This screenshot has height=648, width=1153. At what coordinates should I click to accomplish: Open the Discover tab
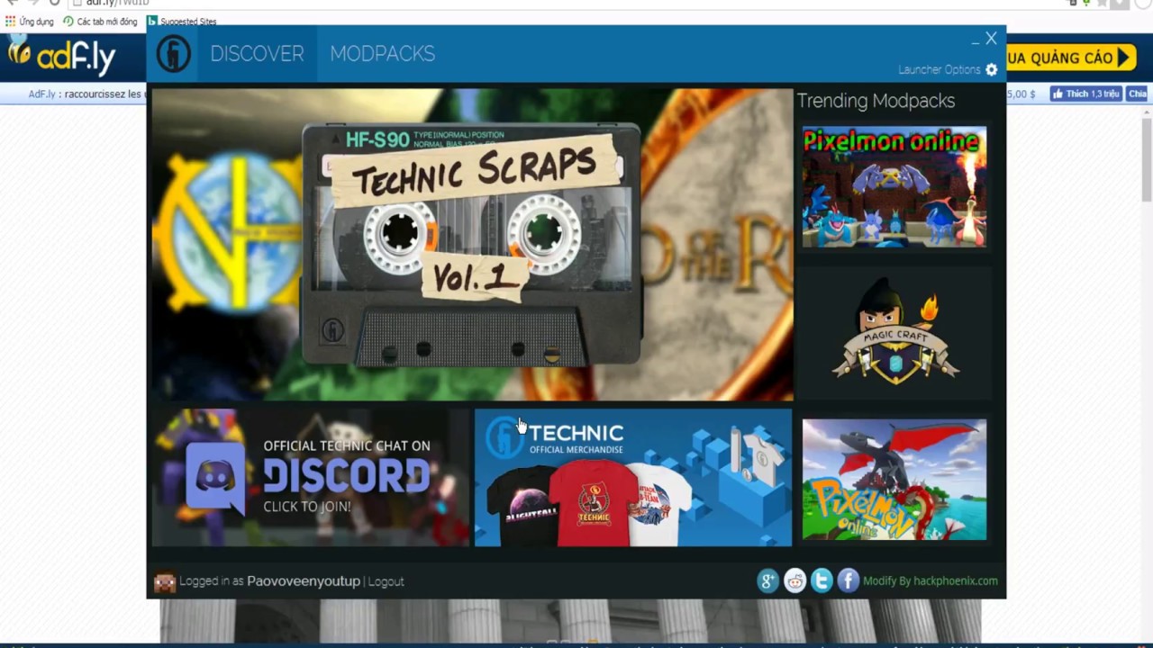point(257,54)
